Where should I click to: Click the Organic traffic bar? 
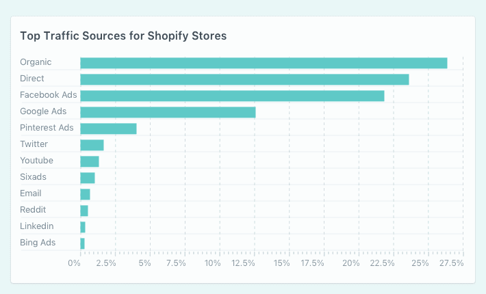tap(264, 63)
